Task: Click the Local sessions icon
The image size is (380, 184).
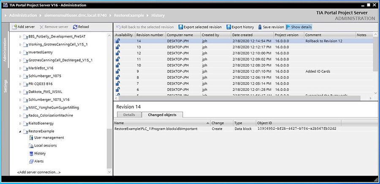Action: 31,146
